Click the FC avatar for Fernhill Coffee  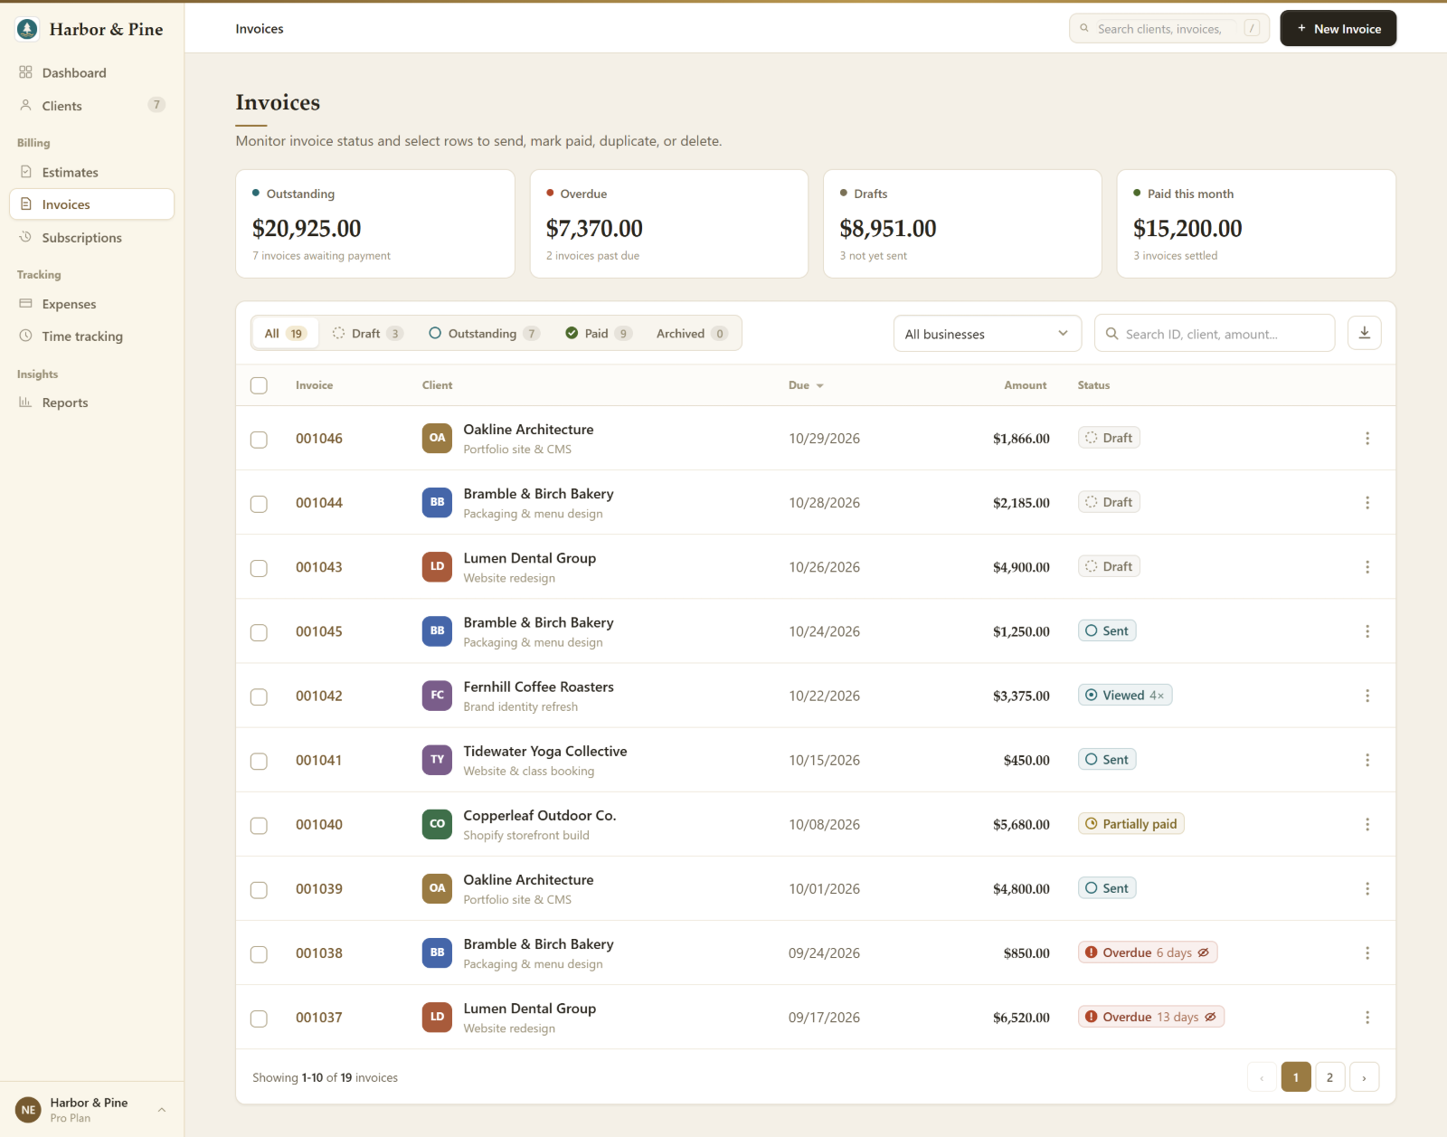437,696
